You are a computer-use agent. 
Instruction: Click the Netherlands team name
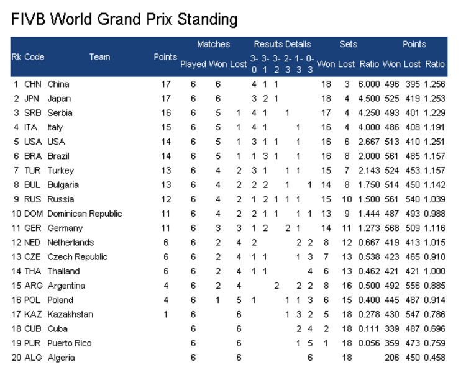[70, 243]
